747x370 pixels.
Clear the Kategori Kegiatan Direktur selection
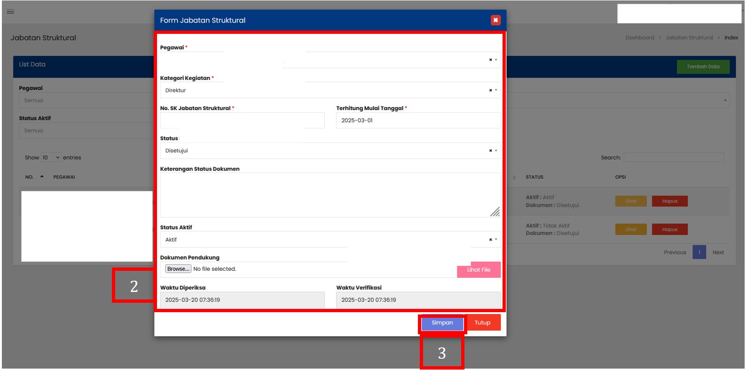coord(490,90)
